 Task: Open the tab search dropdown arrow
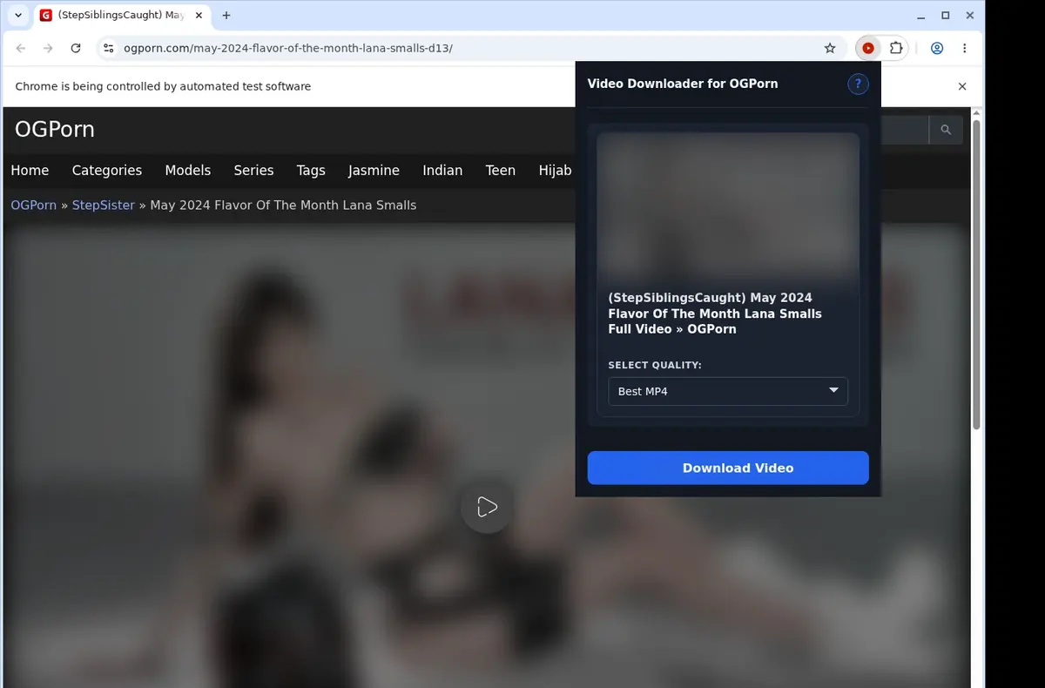[18, 16]
